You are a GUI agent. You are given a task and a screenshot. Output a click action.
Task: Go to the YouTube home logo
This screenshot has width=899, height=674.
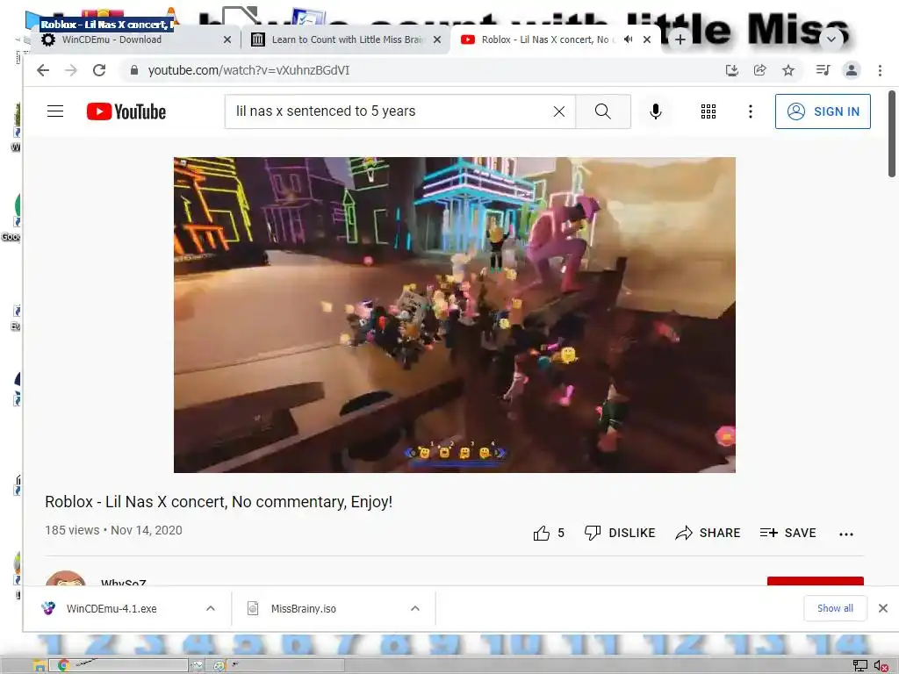coord(126,111)
